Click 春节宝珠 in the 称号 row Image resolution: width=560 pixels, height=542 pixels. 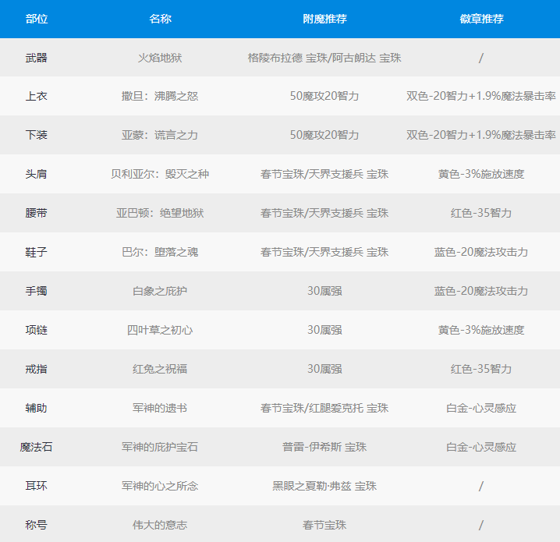pos(324,524)
